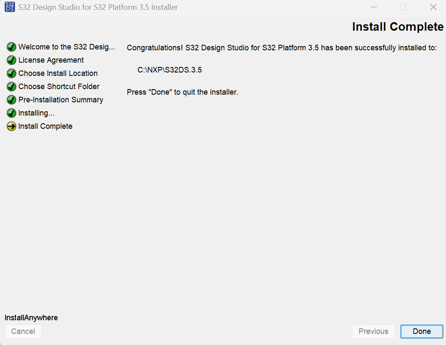Click green checkmark beside Welcome step
Viewport: 446px width, 345px height.
tap(11, 47)
